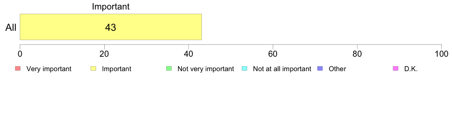This screenshot has width=452, height=140.
Task: Click the yellow Important legend swatch
Action: 93,68
